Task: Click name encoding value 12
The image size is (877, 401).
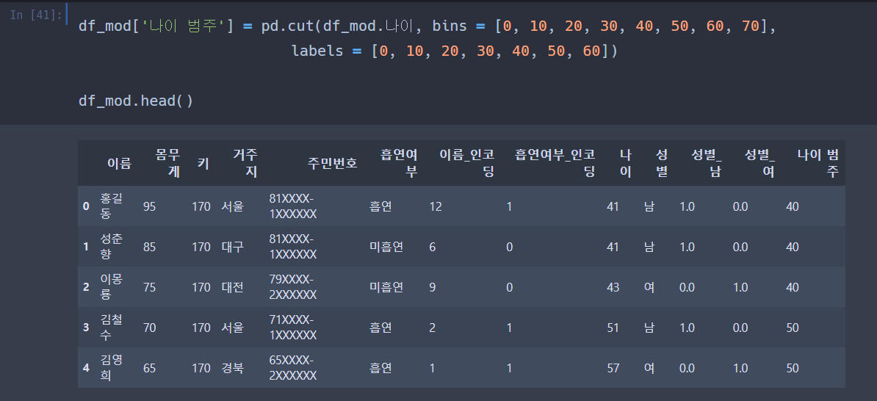Action: (x=436, y=206)
